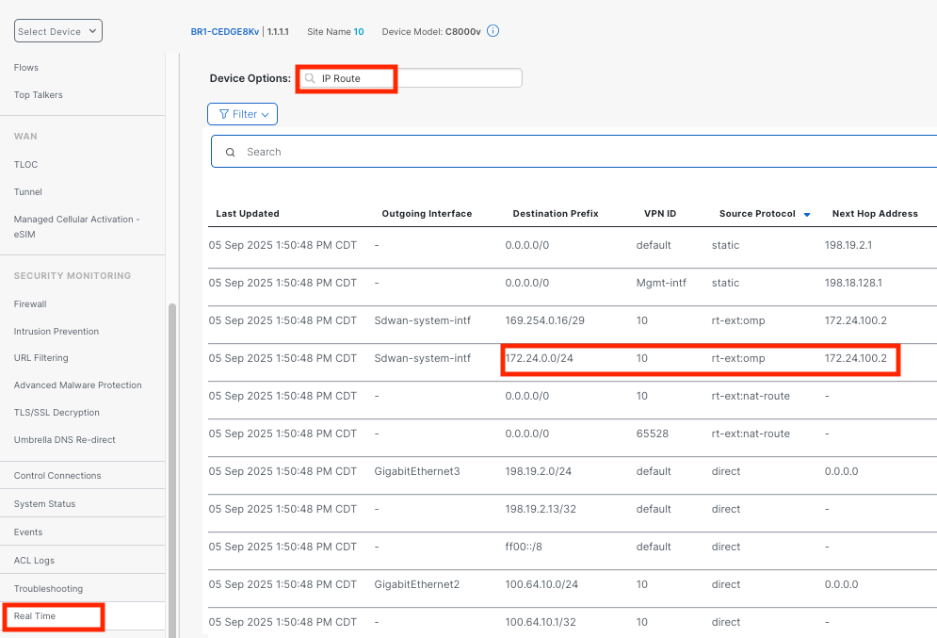Select TLOC under the WAN section
This screenshot has width=937, height=638.
25,165
